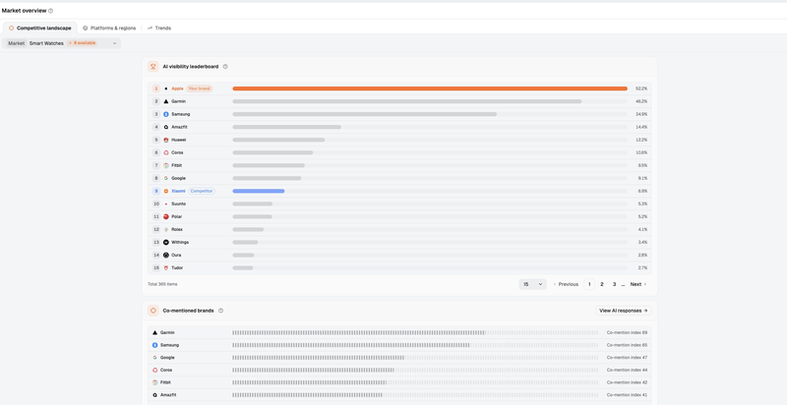This screenshot has width=787, height=405.
Task: Switch to Platforms & regions tab
Action: [x=109, y=29]
